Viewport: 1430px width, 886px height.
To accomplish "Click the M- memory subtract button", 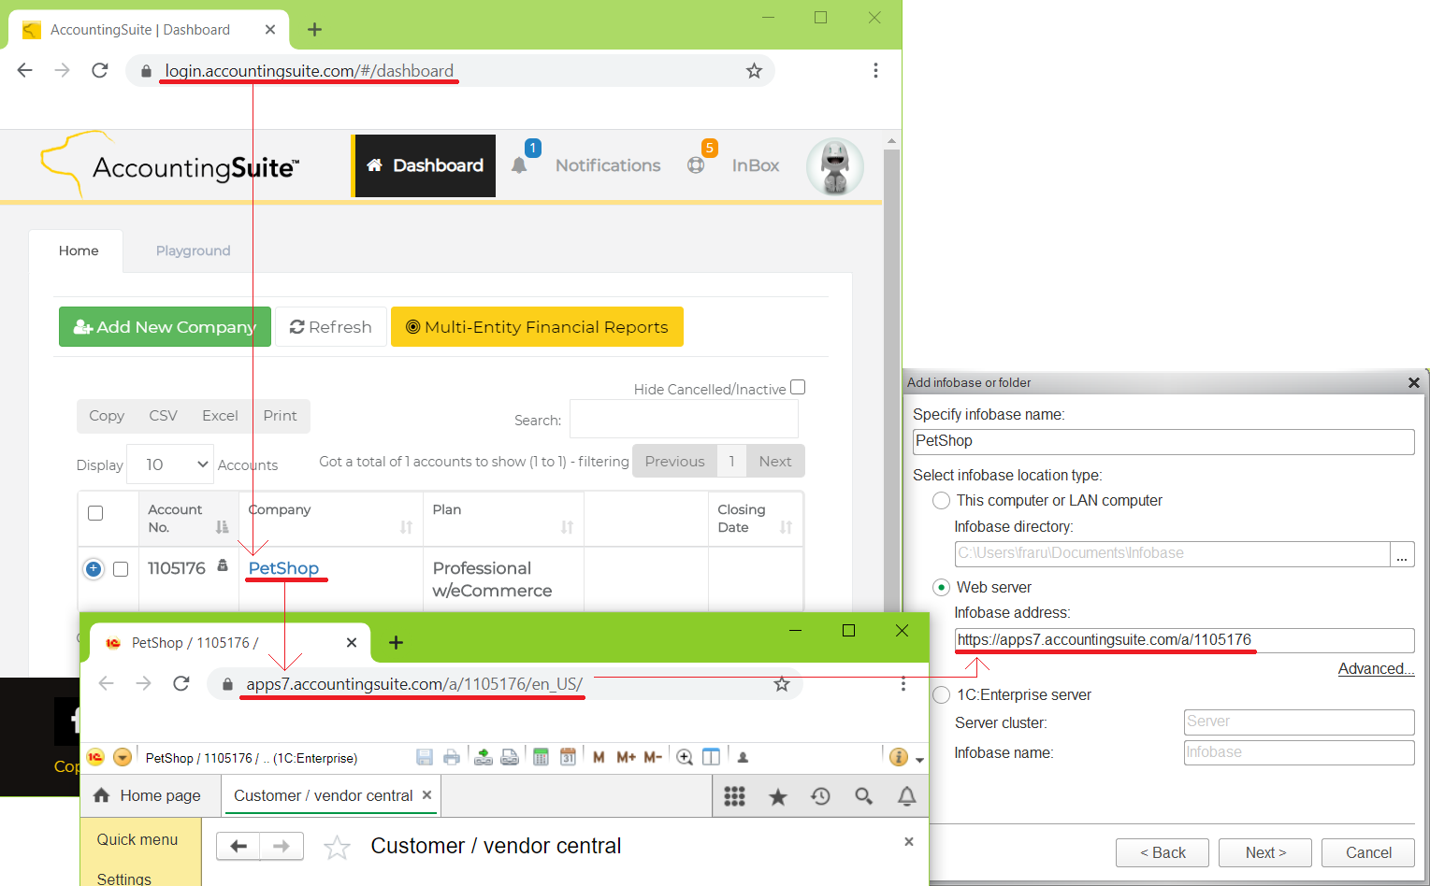I will (653, 757).
